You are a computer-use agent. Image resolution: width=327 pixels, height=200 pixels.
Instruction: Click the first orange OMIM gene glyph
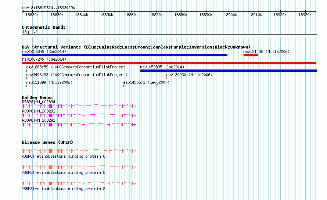coord(79,151)
